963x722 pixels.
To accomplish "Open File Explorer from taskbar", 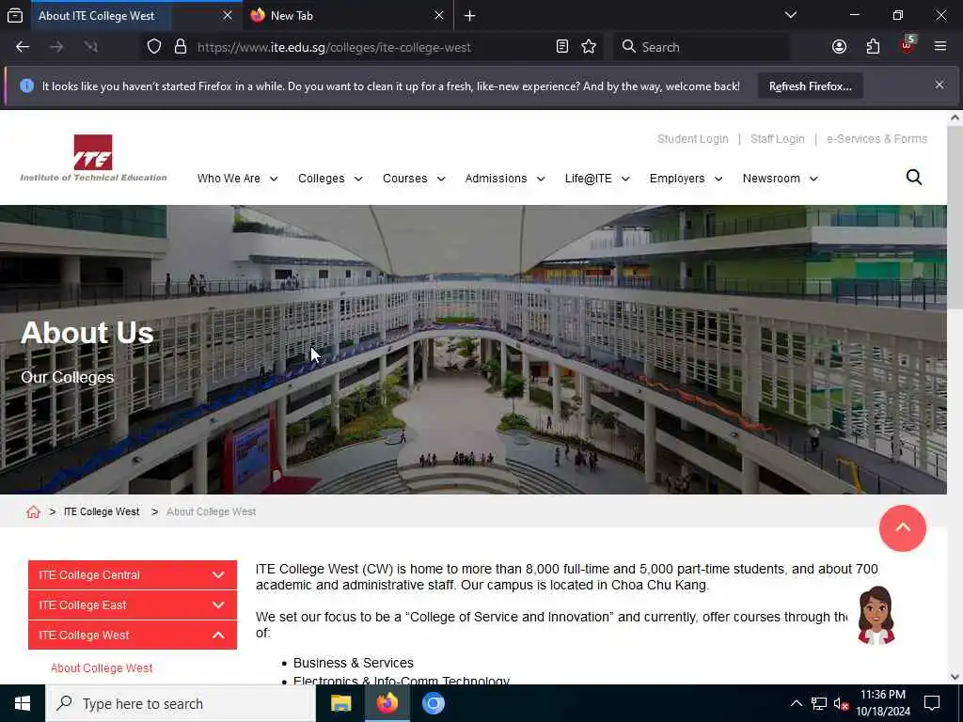I will click(x=340, y=703).
